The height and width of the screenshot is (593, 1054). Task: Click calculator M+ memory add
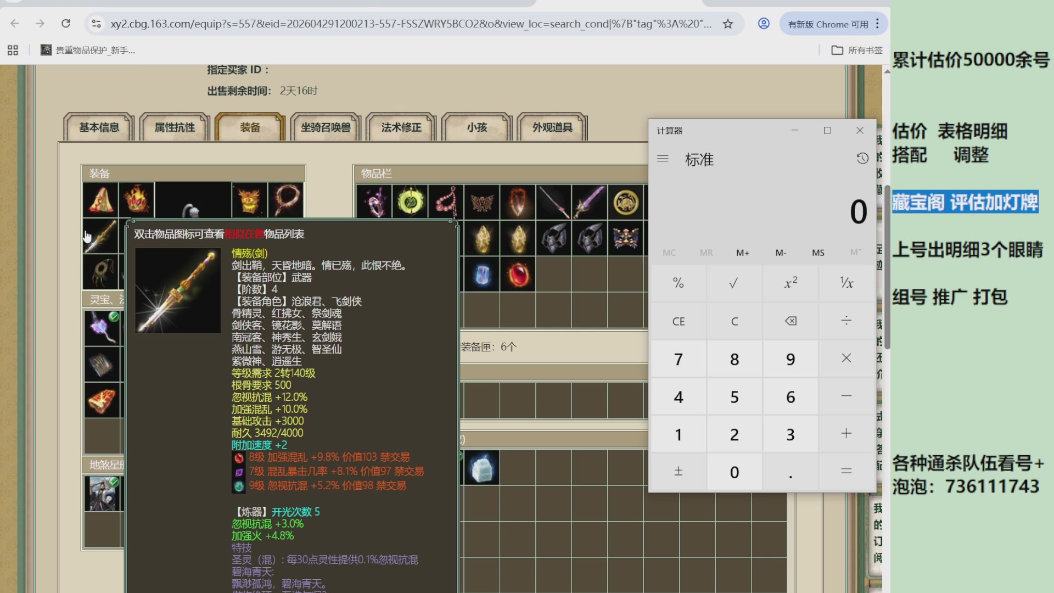[743, 253]
